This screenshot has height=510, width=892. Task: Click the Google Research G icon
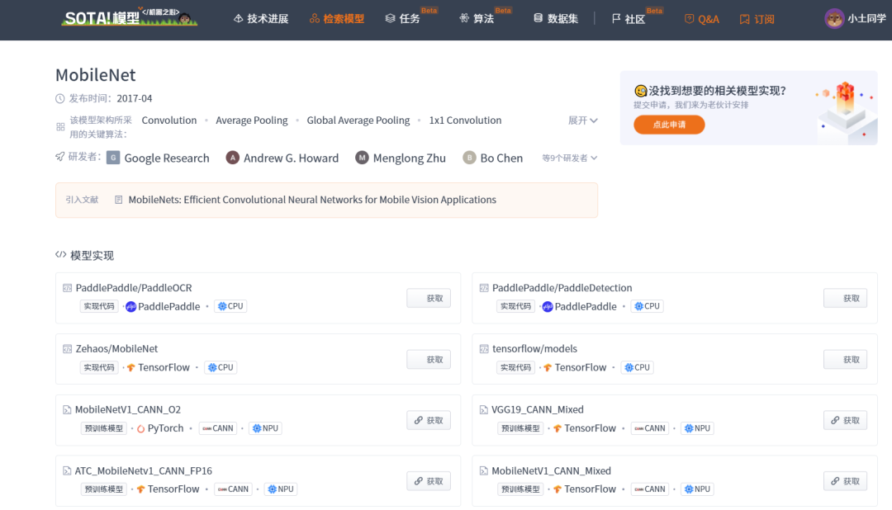113,158
